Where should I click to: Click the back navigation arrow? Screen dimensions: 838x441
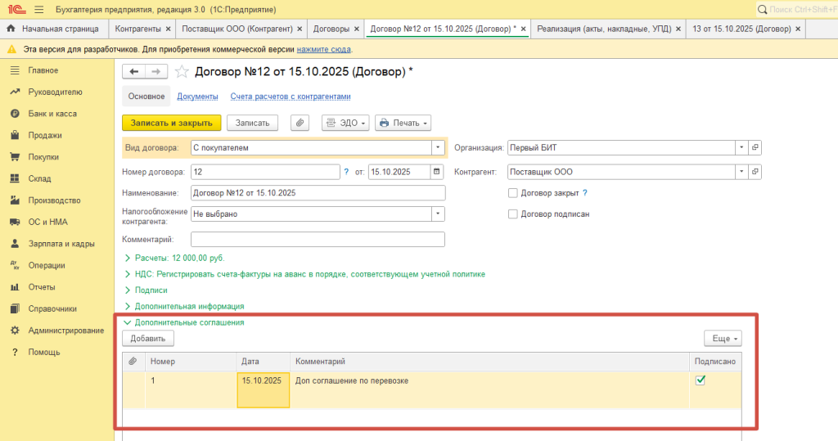[134, 72]
